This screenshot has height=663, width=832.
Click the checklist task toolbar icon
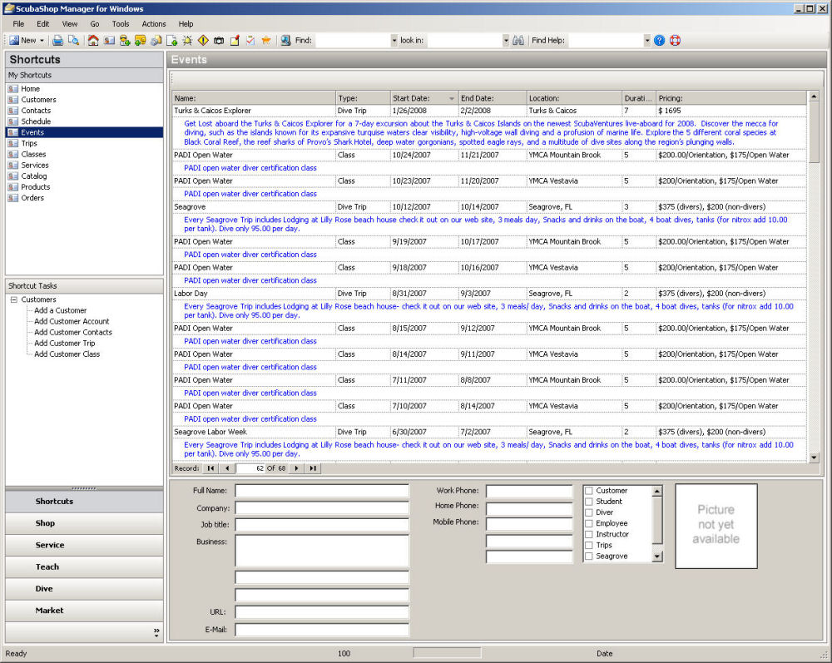tap(250, 40)
